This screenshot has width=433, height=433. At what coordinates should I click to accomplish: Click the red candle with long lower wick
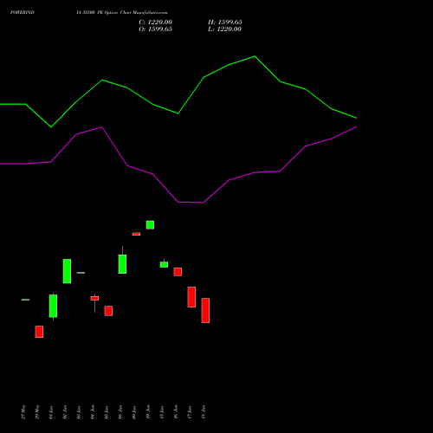(x=94, y=299)
